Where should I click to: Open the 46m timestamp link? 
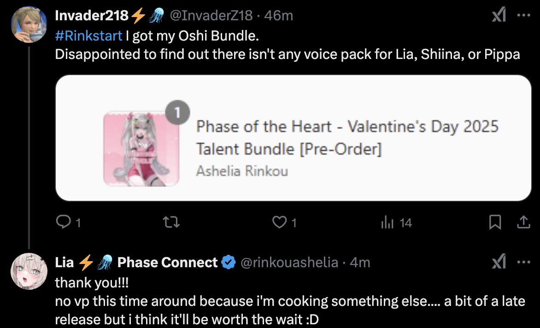[280, 16]
